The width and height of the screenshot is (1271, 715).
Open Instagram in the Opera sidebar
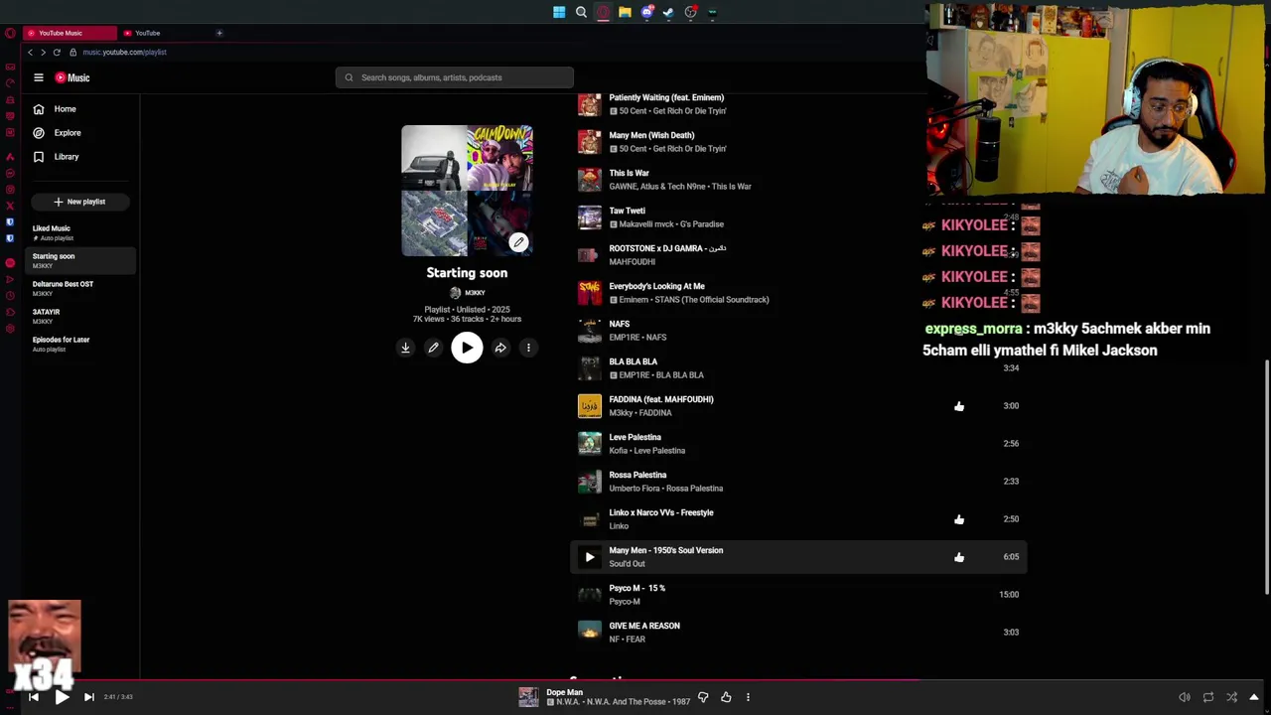coord(10,190)
